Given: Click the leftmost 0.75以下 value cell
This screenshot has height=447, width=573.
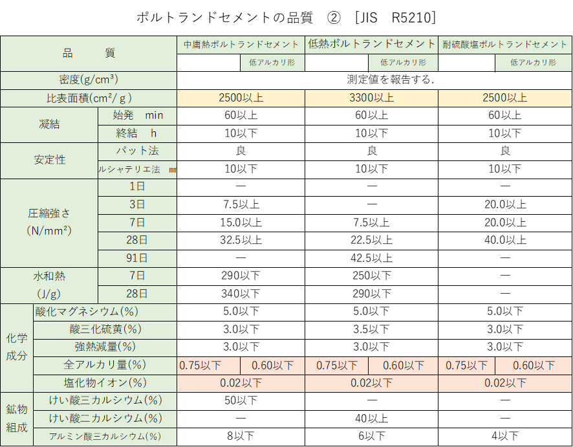Looking at the screenshot, I should pyautogui.click(x=208, y=364).
